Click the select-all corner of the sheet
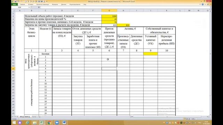Screen dimensions: 223x125 [13, 10]
